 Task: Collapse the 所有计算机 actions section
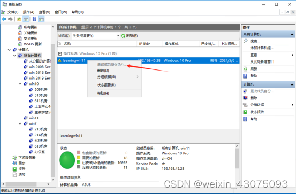(x=292, y=34)
